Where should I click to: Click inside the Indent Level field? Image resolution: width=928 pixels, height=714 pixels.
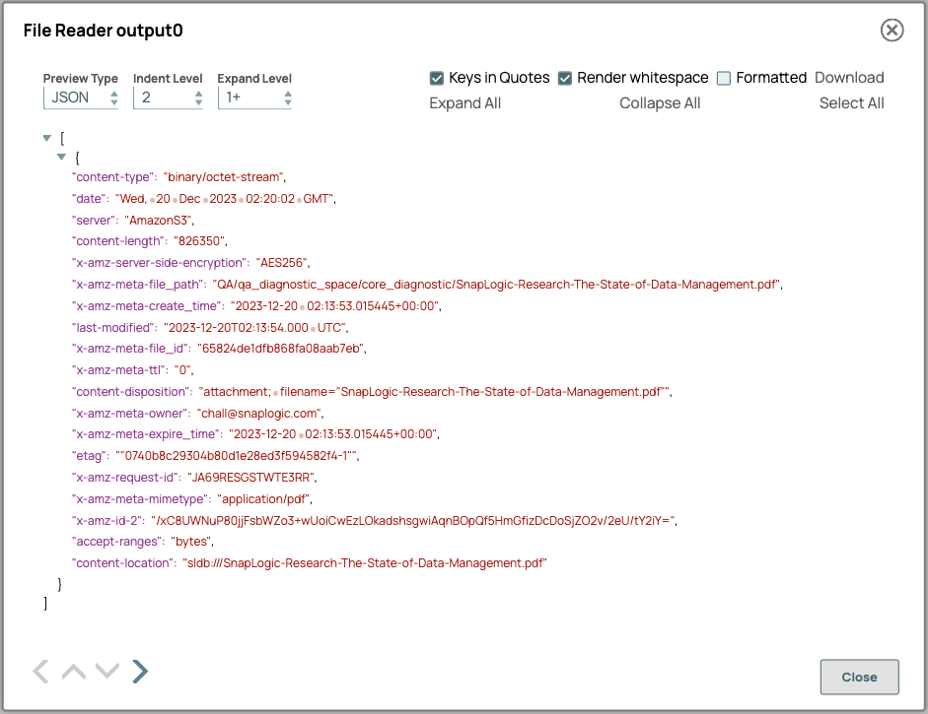tap(158, 97)
